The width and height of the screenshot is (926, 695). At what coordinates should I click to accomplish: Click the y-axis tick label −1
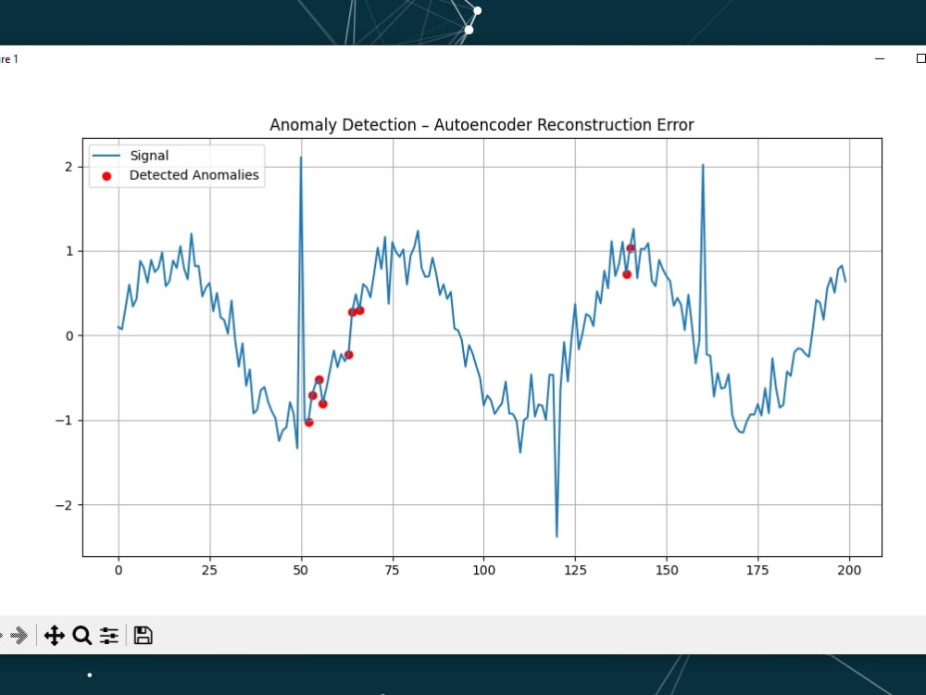pyautogui.click(x=65, y=421)
